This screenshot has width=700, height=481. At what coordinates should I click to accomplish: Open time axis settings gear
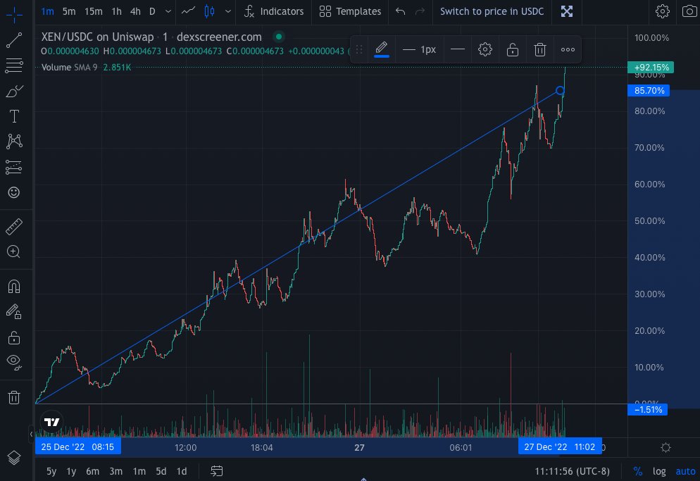(665, 447)
